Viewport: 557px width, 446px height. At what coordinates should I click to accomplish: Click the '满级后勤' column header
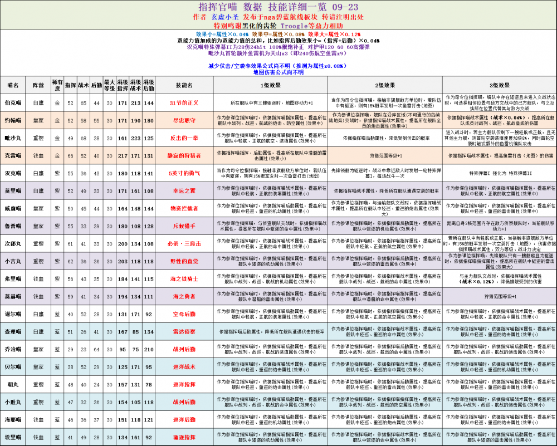point(149,85)
